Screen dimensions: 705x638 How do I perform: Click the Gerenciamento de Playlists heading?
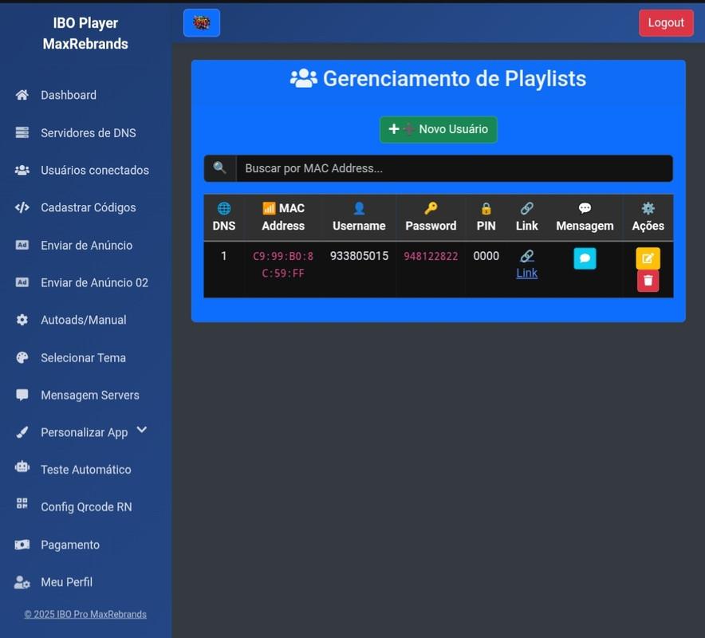[439, 79]
